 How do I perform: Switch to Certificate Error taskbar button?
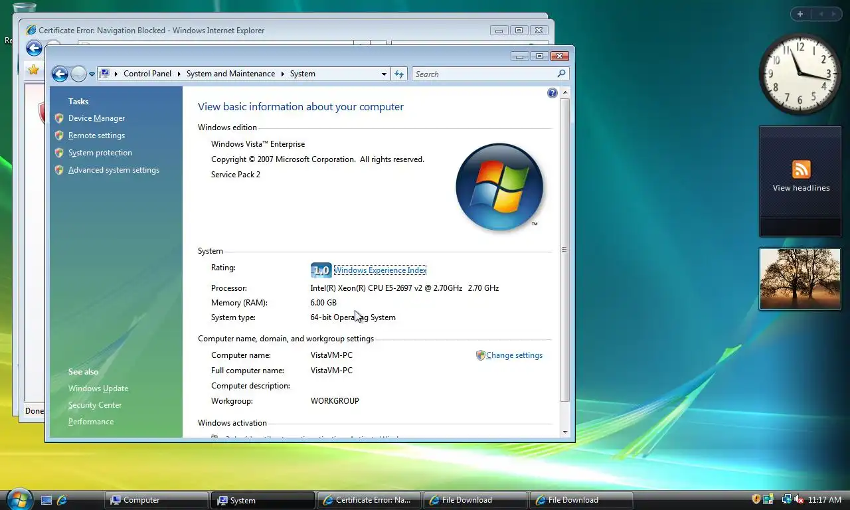pyautogui.click(x=369, y=500)
